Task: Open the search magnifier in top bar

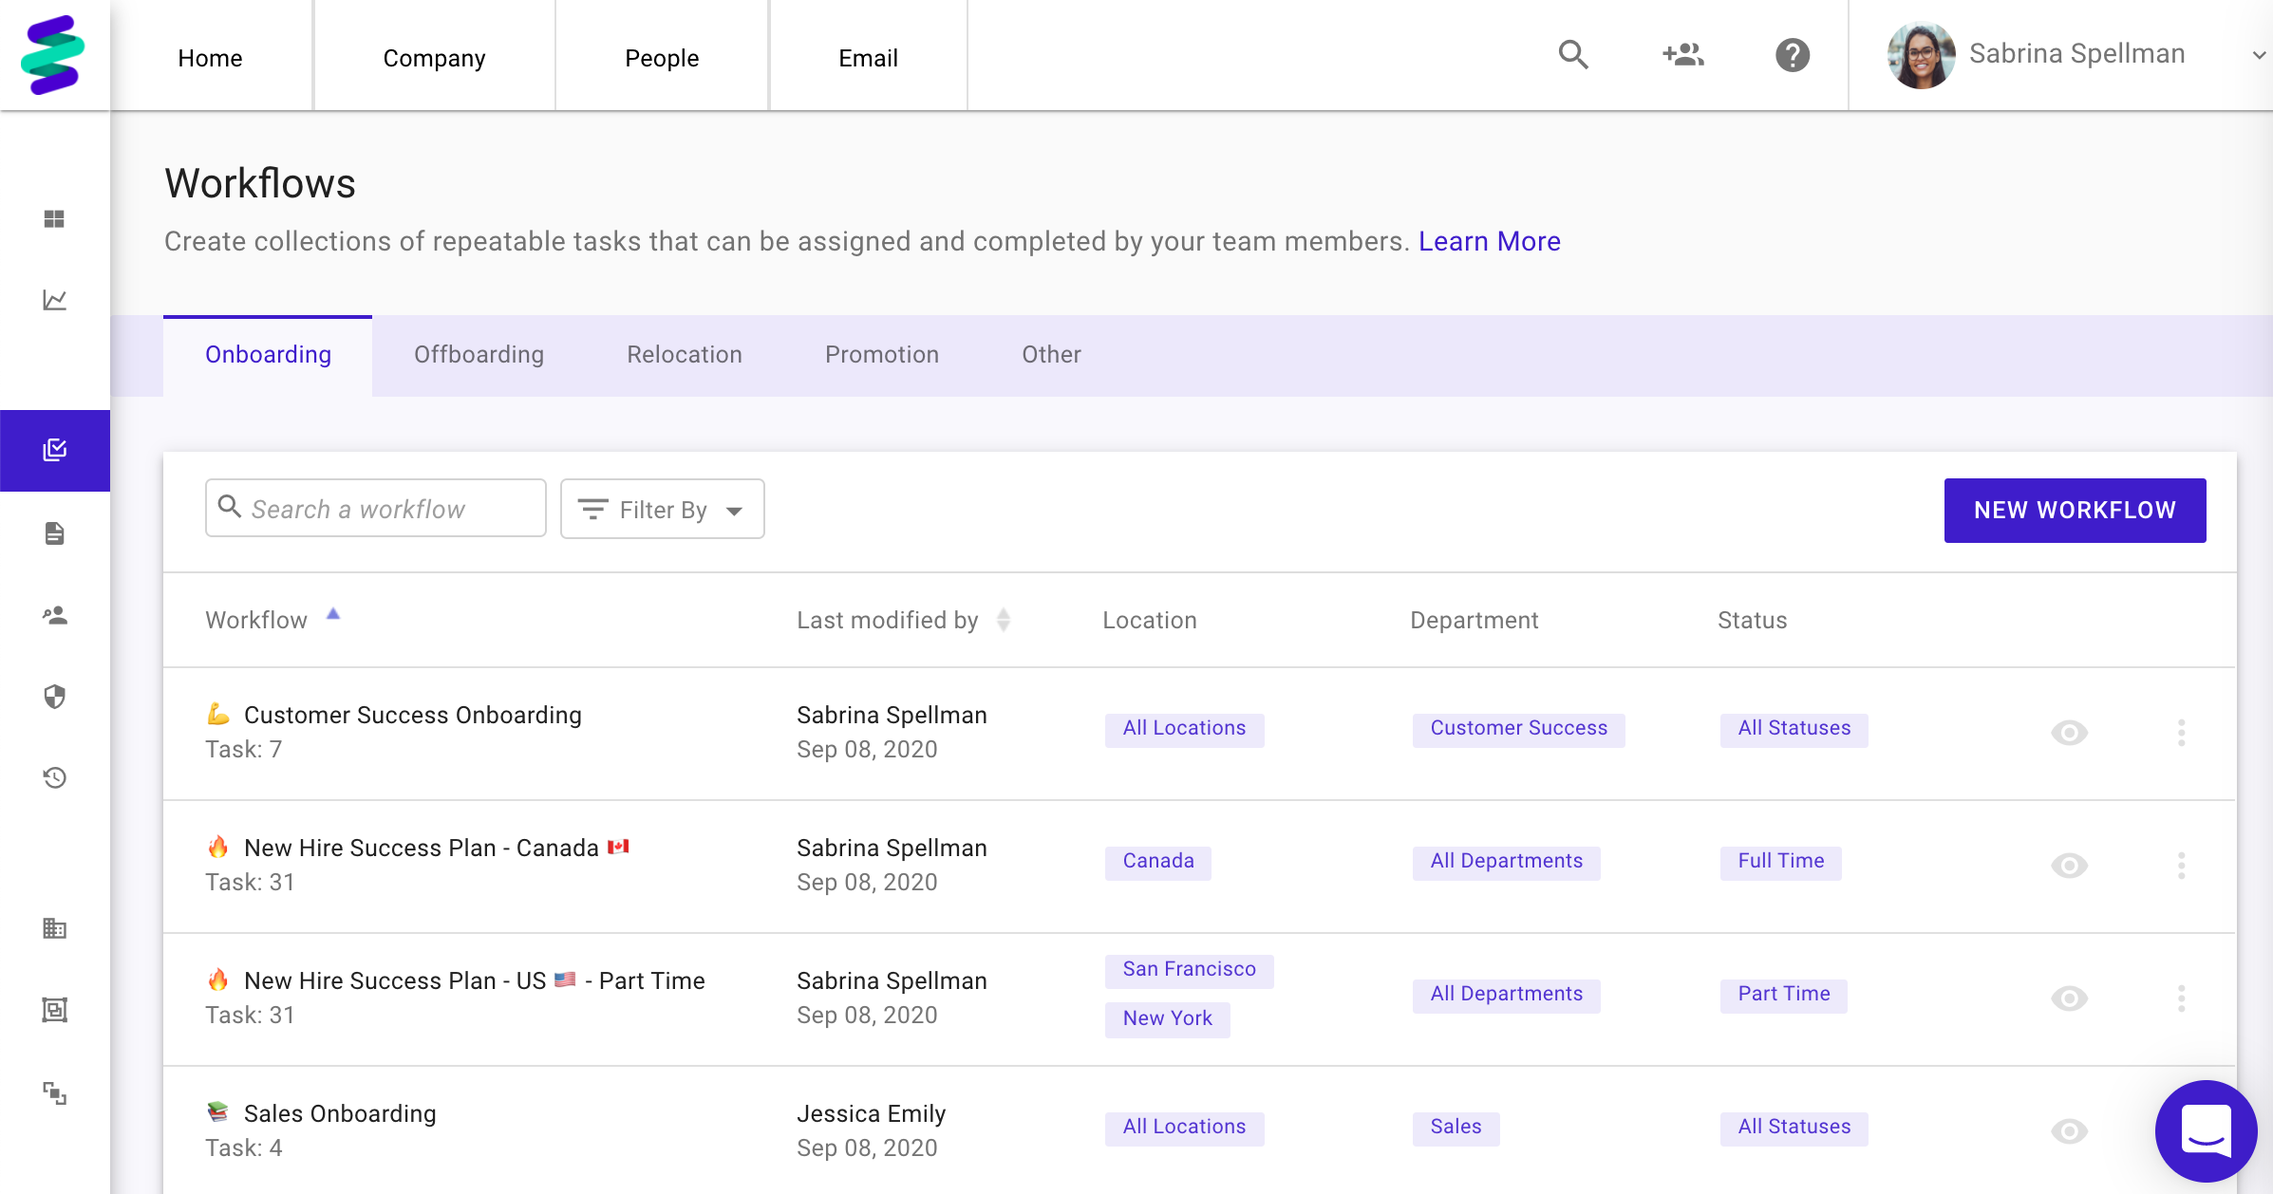Action: (x=1573, y=55)
